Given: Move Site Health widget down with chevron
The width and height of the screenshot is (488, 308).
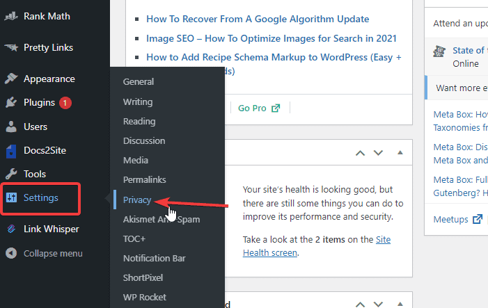Looking at the screenshot, I should 378,153.
